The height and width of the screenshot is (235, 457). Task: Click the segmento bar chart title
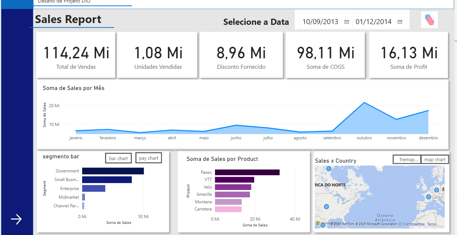(x=61, y=157)
